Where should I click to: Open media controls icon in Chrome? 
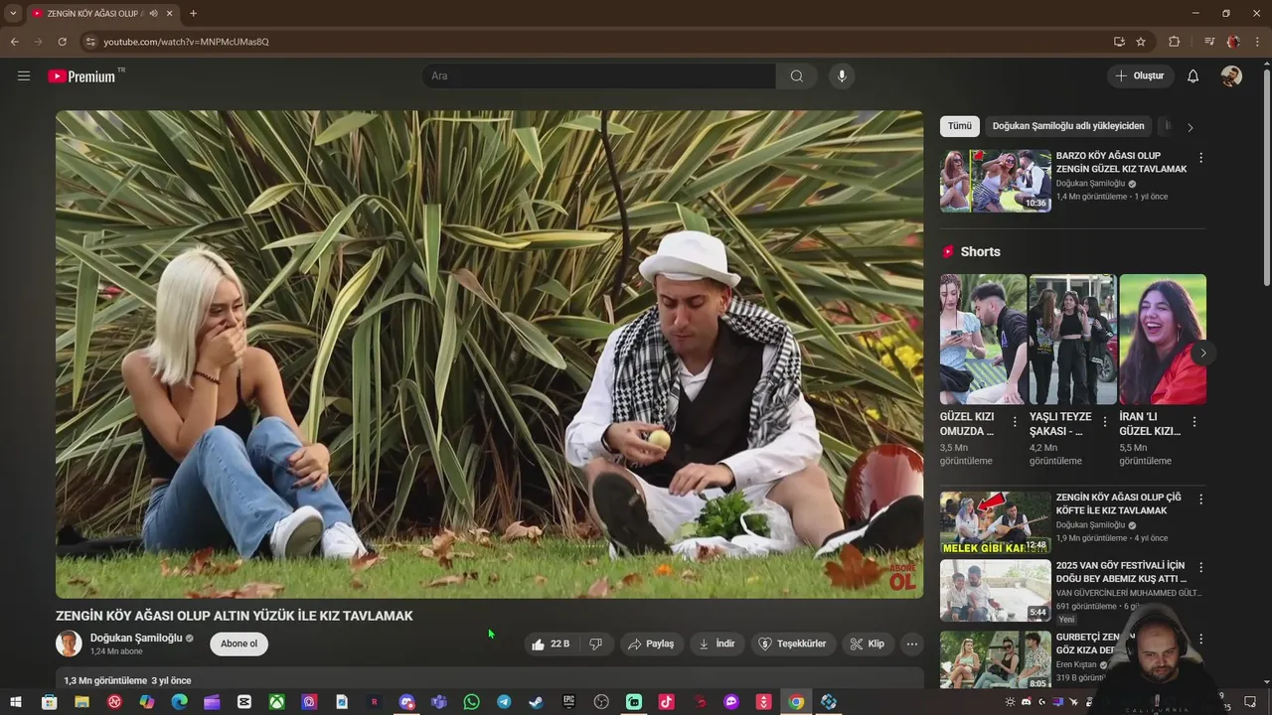(1208, 42)
